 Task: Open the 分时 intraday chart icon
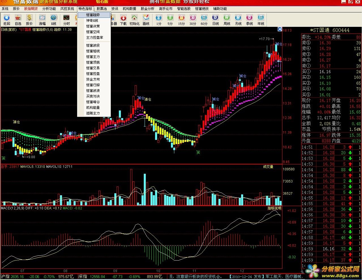(67, 18)
